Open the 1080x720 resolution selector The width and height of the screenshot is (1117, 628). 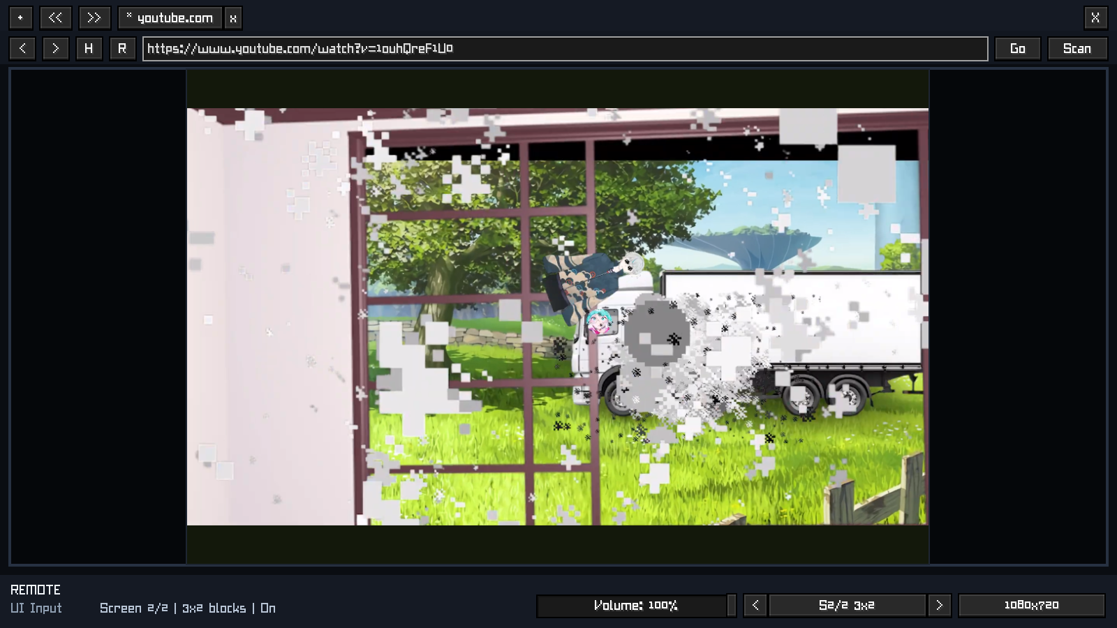(1032, 605)
